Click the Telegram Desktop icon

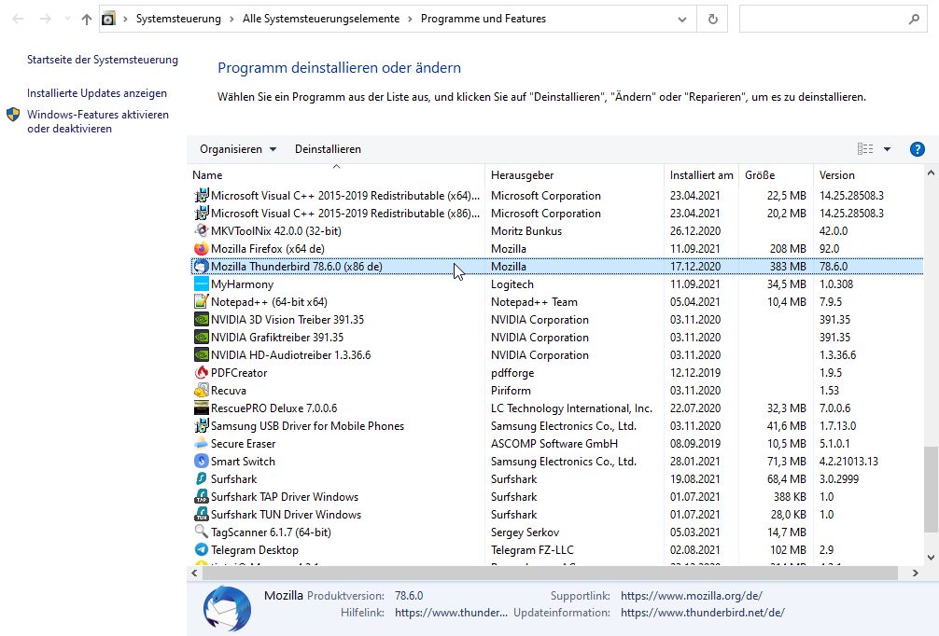coord(202,550)
